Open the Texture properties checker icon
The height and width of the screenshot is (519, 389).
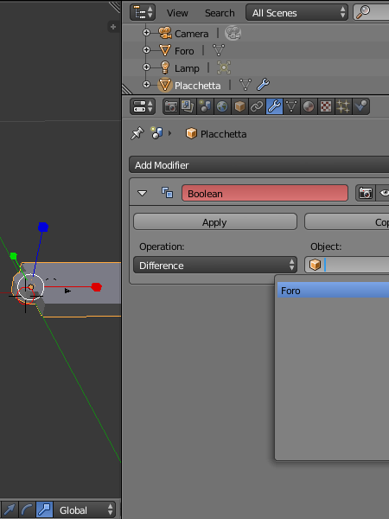pos(326,106)
